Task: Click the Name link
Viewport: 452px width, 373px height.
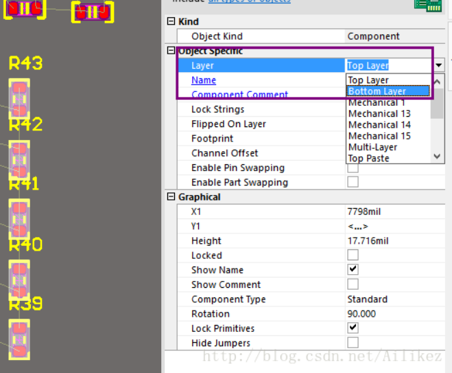Action: [x=204, y=80]
